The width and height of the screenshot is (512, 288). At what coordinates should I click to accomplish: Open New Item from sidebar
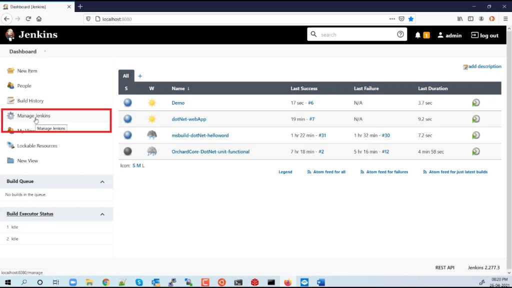(27, 71)
